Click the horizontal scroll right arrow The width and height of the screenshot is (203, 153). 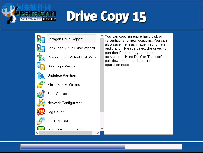[98, 133]
